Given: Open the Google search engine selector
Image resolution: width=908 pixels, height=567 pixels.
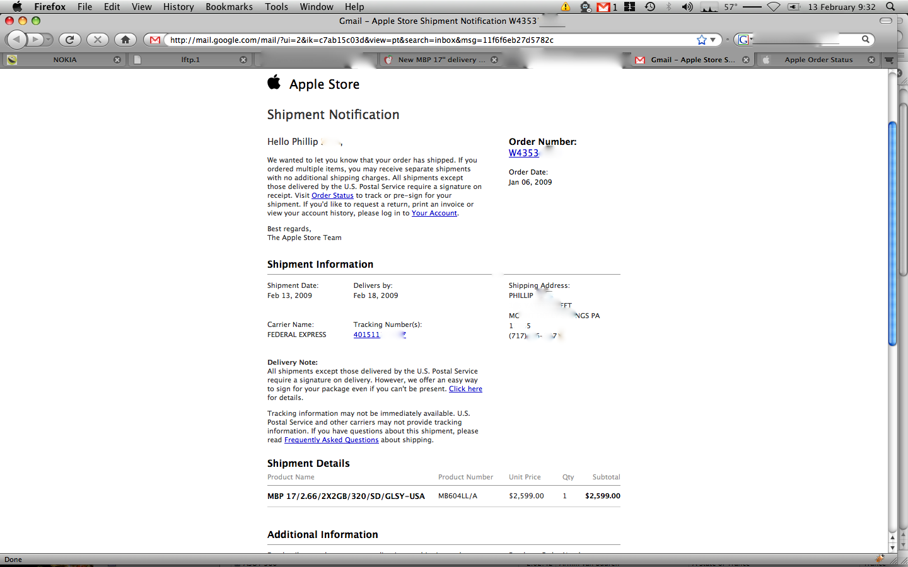Looking at the screenshot, I should (745, 40).
